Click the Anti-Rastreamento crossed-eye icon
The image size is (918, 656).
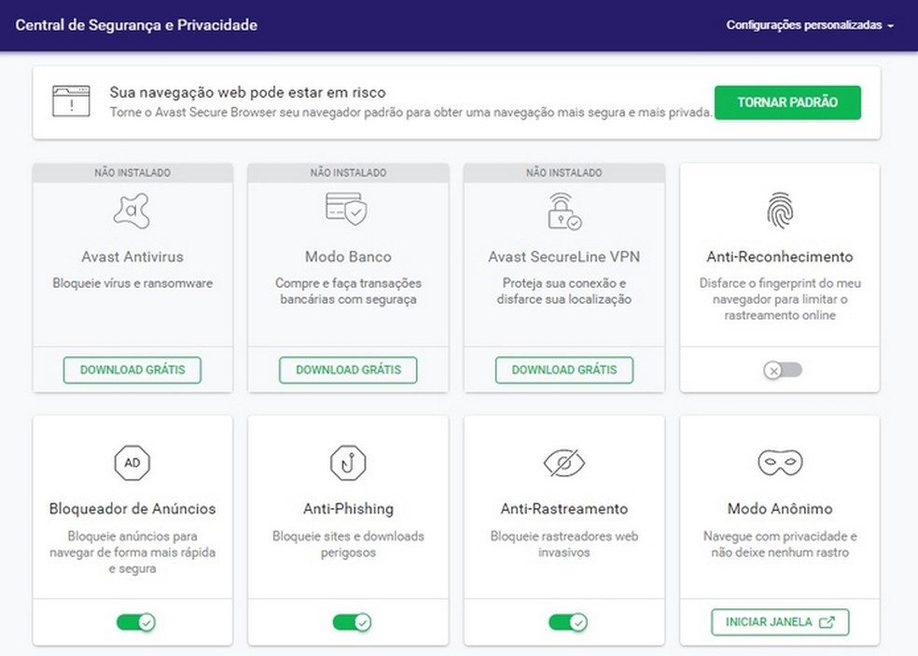(x=563, y=462)
